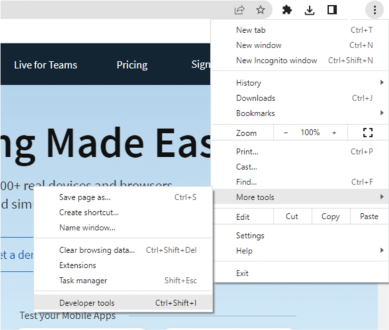Open the downloads tray icon
This screenshot has width=389, height=330.
pos(309,10)
